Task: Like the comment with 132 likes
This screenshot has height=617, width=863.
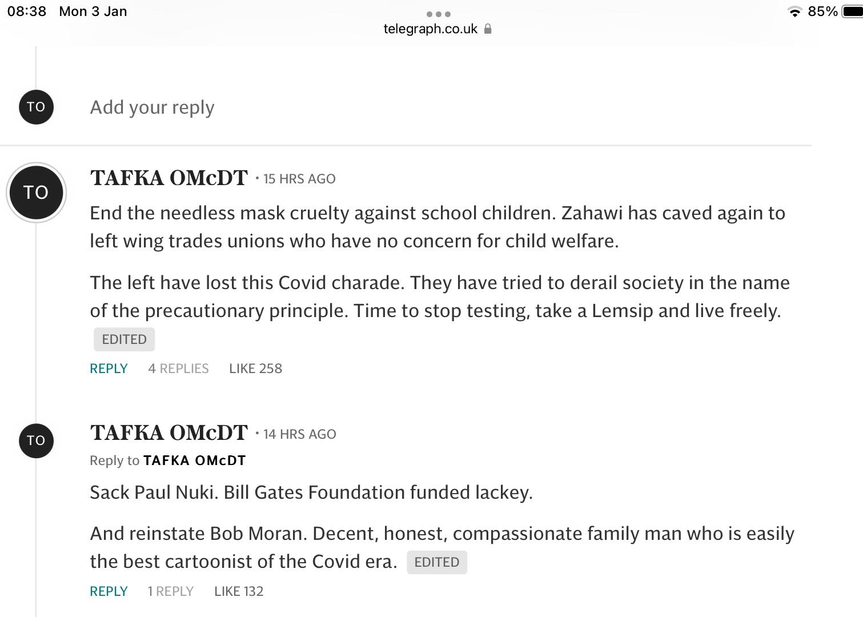Action: point(239,591)
